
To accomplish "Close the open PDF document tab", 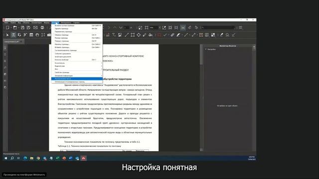I will click(x=21, y=42).
